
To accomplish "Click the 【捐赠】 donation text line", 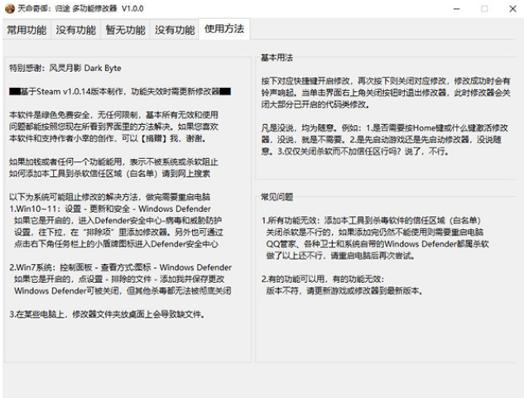I will (108, 138).
